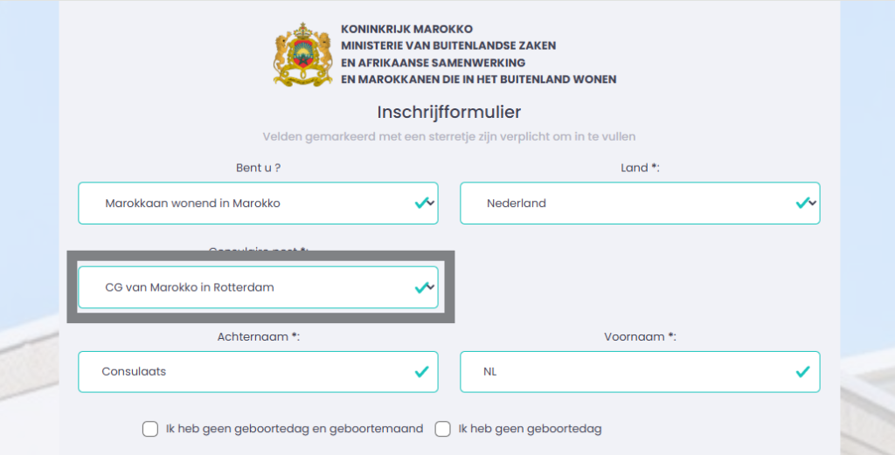The image size is (895, 455).
Task: Select the "Marokkaan wonend in Marokko" value
Action: click(192, 203)
